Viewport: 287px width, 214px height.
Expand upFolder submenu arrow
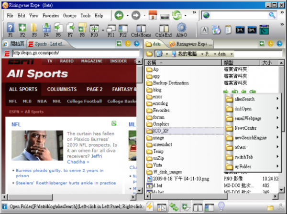[x=277, y=166]
